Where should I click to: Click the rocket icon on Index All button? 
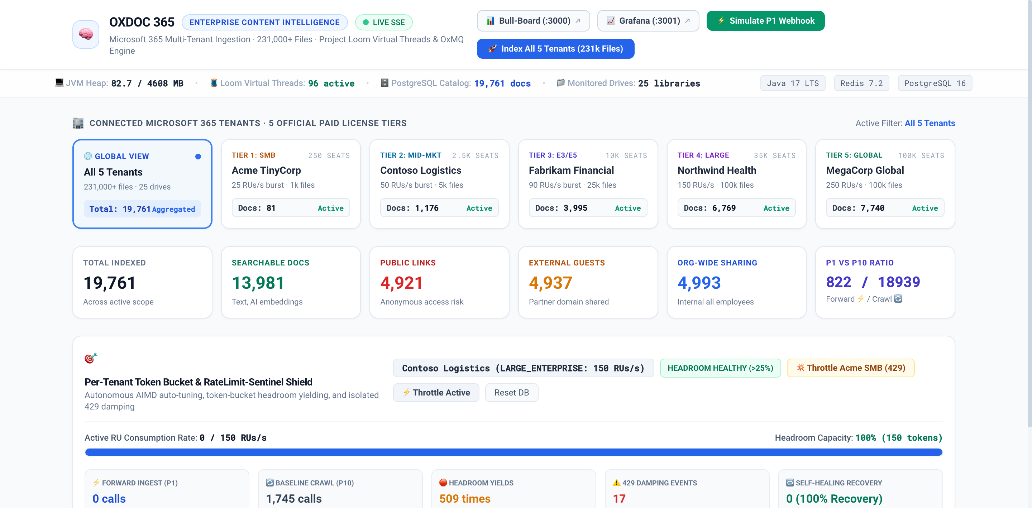492,49
